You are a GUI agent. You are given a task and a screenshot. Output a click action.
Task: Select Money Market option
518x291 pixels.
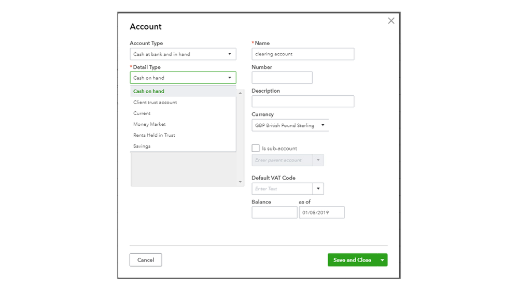[x=149, y=124]
